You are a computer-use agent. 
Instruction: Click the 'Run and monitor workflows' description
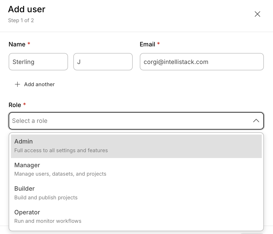click(x=48, y=221)
